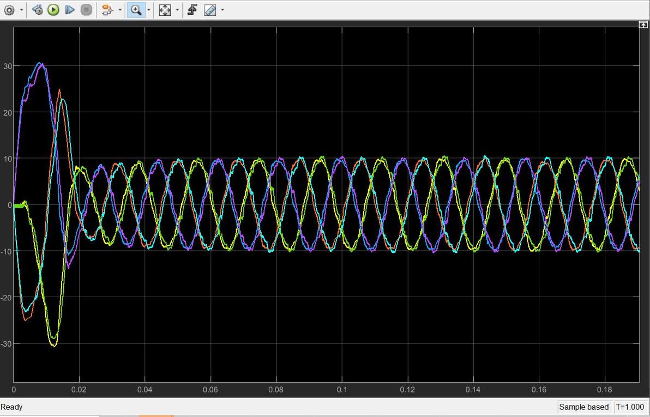Viewport: 650px width, 417px height.
Task: Enable Cursor Measurements ruler icon
Action: click(x=210, y=10)
